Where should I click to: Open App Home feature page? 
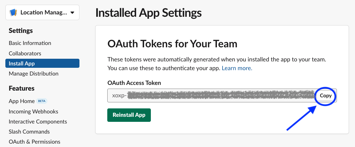click(21, 101)
